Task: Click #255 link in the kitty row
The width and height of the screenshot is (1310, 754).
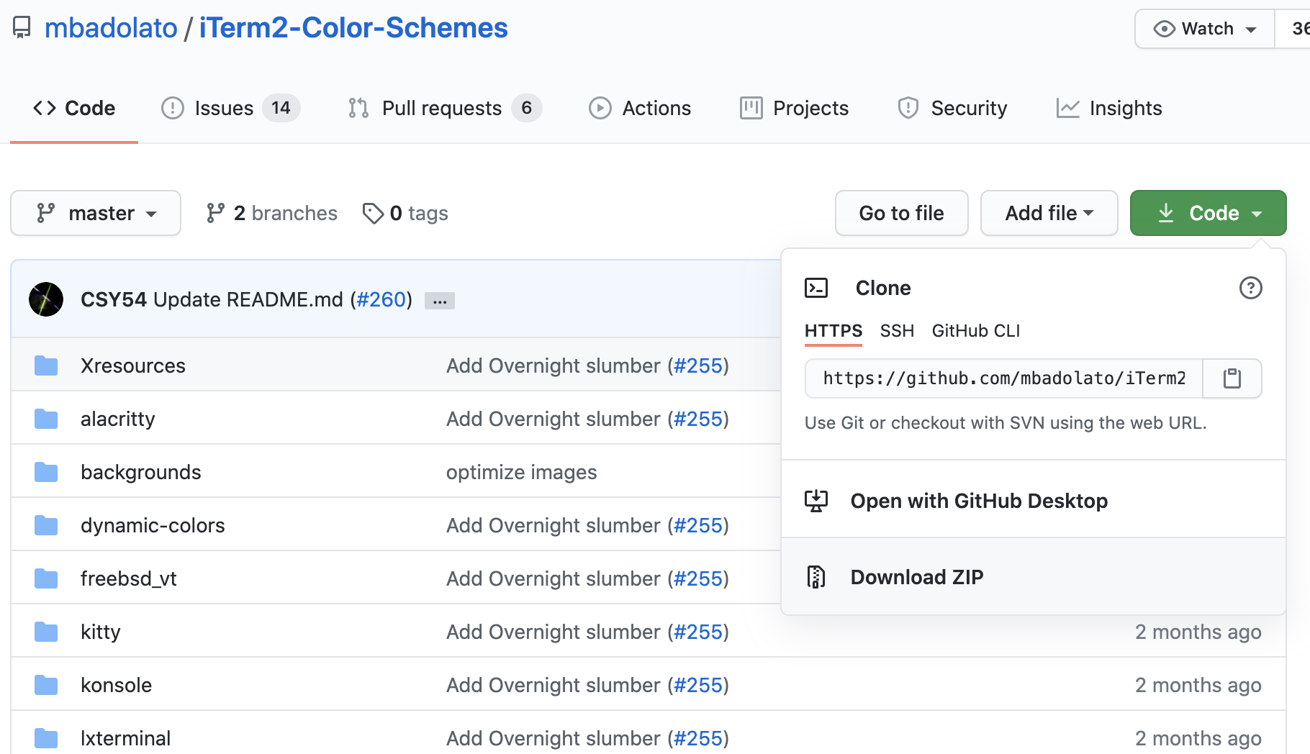Action: coord(698,632)
